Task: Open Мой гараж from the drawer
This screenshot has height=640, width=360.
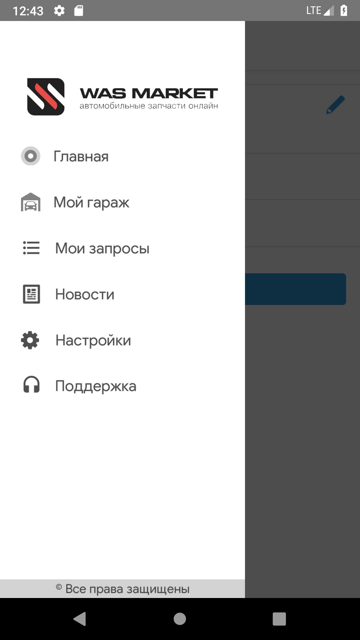Action: tap(122, 202)
